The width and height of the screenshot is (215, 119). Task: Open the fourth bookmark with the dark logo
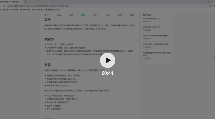click(x=53, y=10)
